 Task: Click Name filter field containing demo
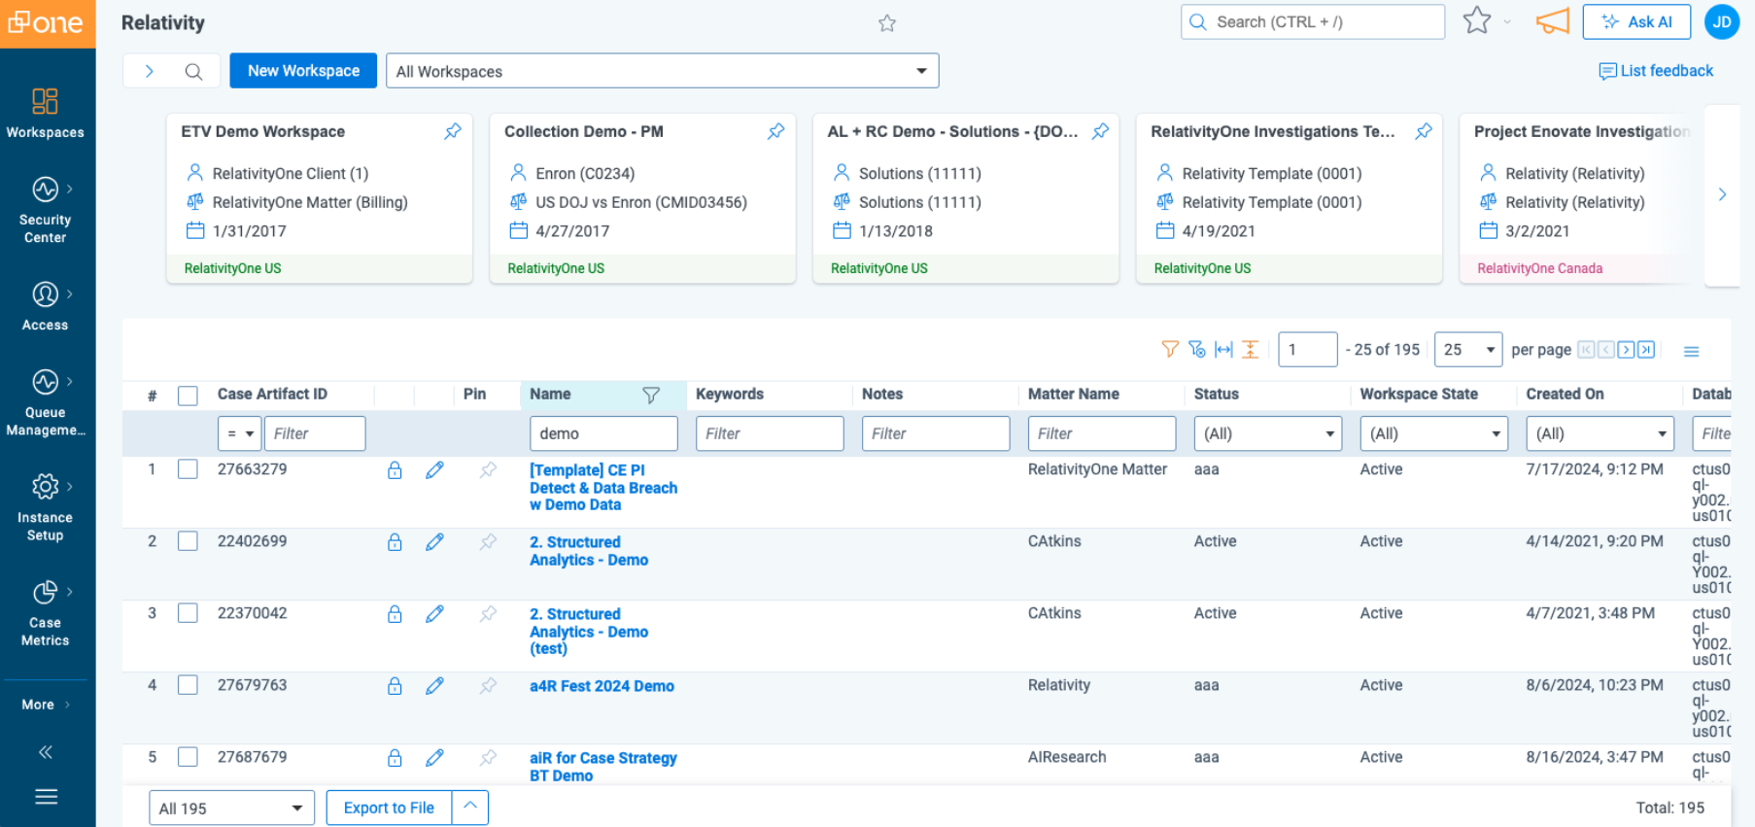coord(603,433)
